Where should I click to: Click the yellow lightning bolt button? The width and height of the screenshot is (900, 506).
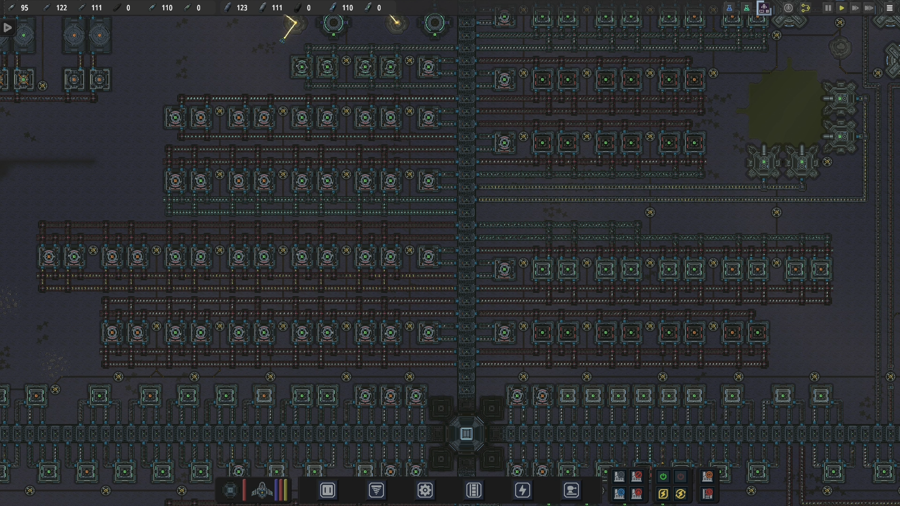(663, 494)
